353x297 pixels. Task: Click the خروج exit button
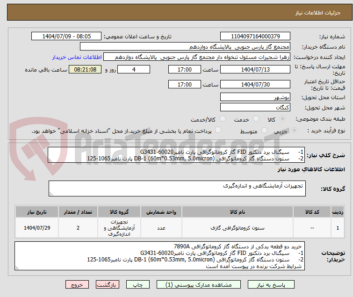[x=77, y=285]
